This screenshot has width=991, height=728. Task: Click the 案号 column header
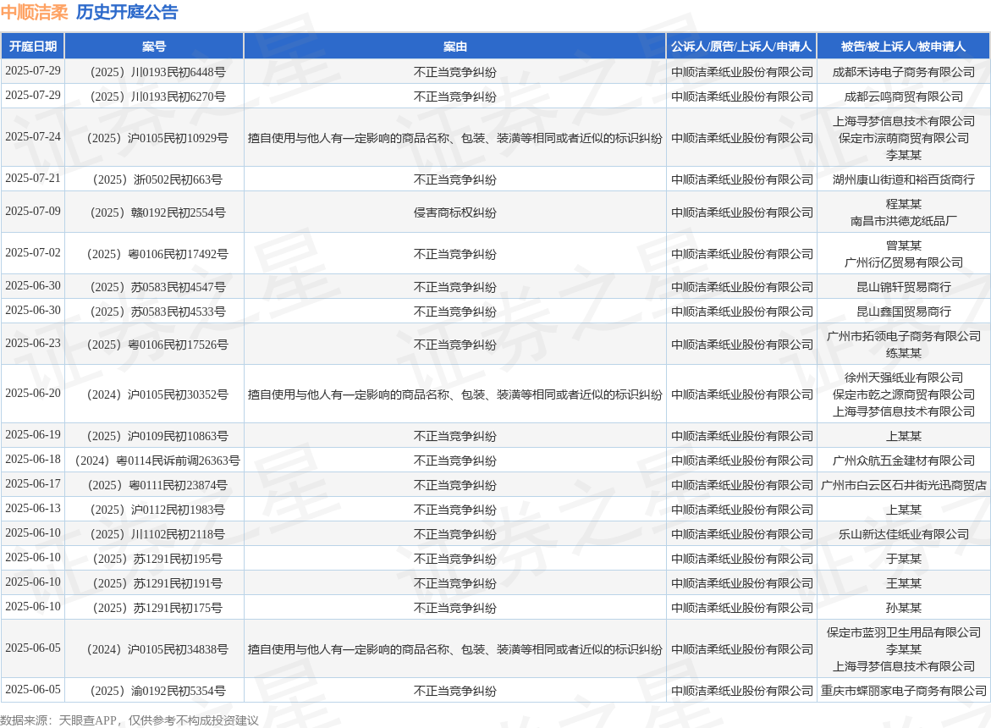click(154, 46)
